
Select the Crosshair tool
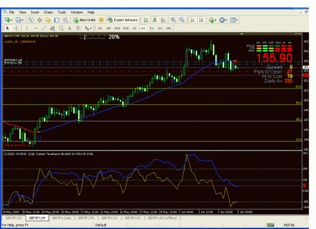pyautogui.click(x=16, y=28)
